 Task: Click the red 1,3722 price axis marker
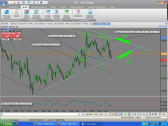pos(164,60)
